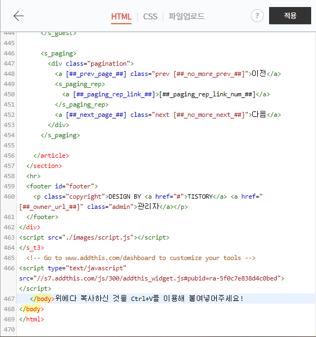Click the class="copyright" attribute on line 460

(74, 196)
